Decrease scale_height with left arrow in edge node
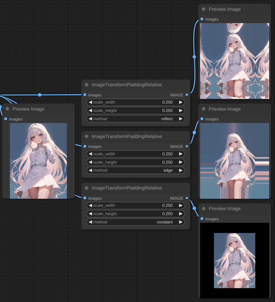Image resolution: width=275 pixels, height=302 pixels. pos(91,162)
